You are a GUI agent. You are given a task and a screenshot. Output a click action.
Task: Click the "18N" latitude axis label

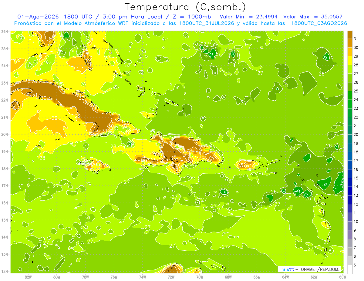point(4,169)
